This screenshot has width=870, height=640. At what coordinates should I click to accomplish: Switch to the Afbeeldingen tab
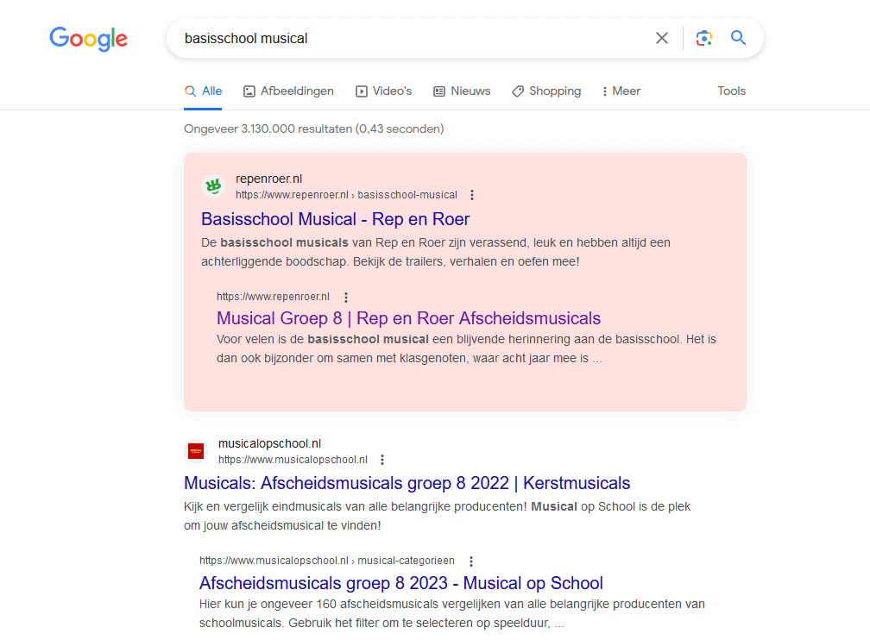(288, 91)
